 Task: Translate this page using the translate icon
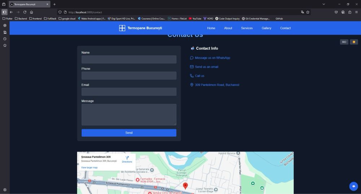point(302,12)
